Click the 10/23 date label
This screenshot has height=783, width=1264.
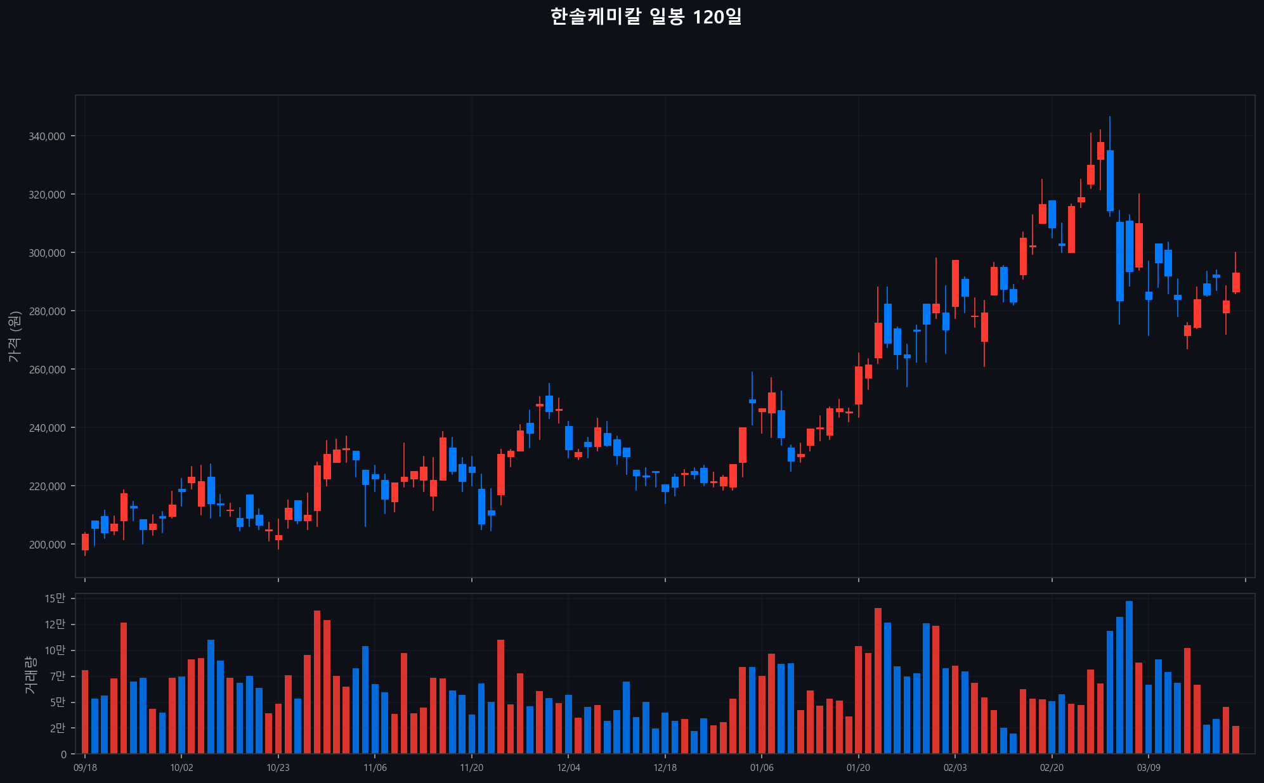[x=278, y=768]
